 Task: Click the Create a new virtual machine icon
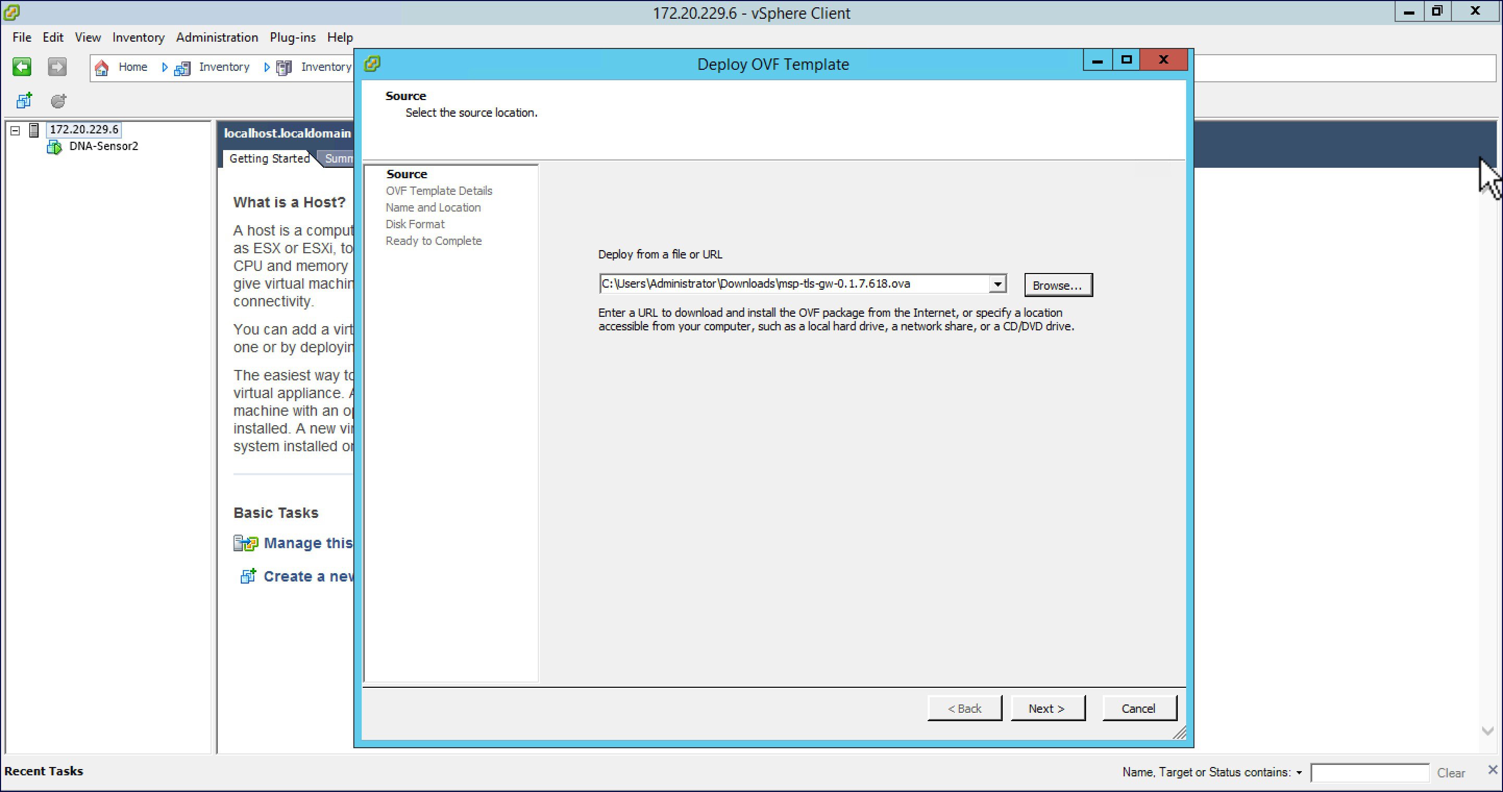click(248, 576)
